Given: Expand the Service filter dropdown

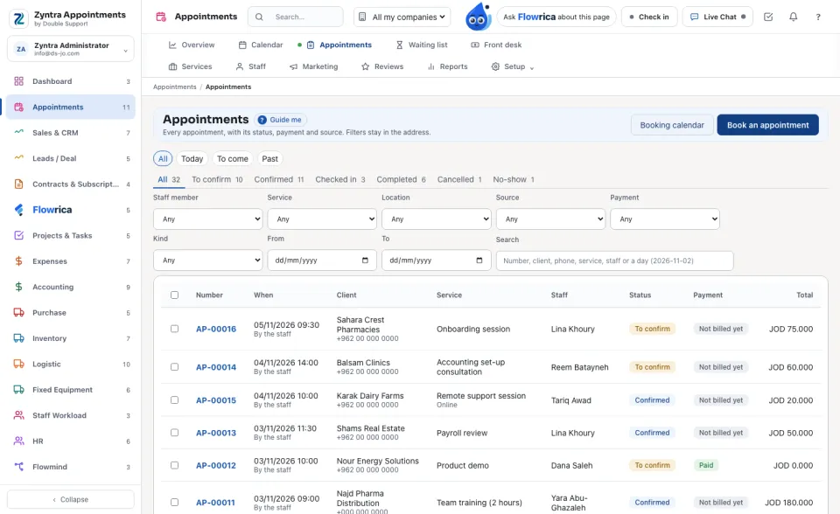Looking at the screenshot, I should point(322,219).
